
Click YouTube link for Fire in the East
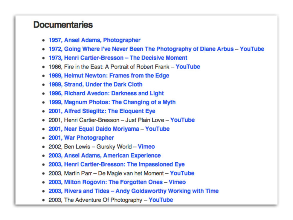tap(188, 67)
